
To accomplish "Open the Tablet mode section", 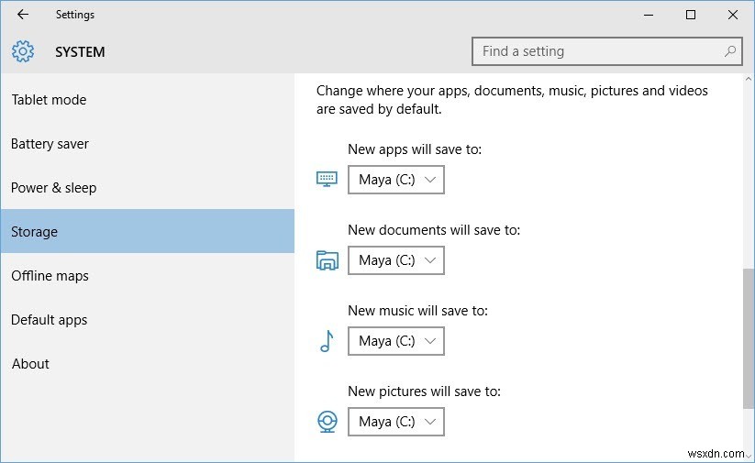I will [148, 100].
